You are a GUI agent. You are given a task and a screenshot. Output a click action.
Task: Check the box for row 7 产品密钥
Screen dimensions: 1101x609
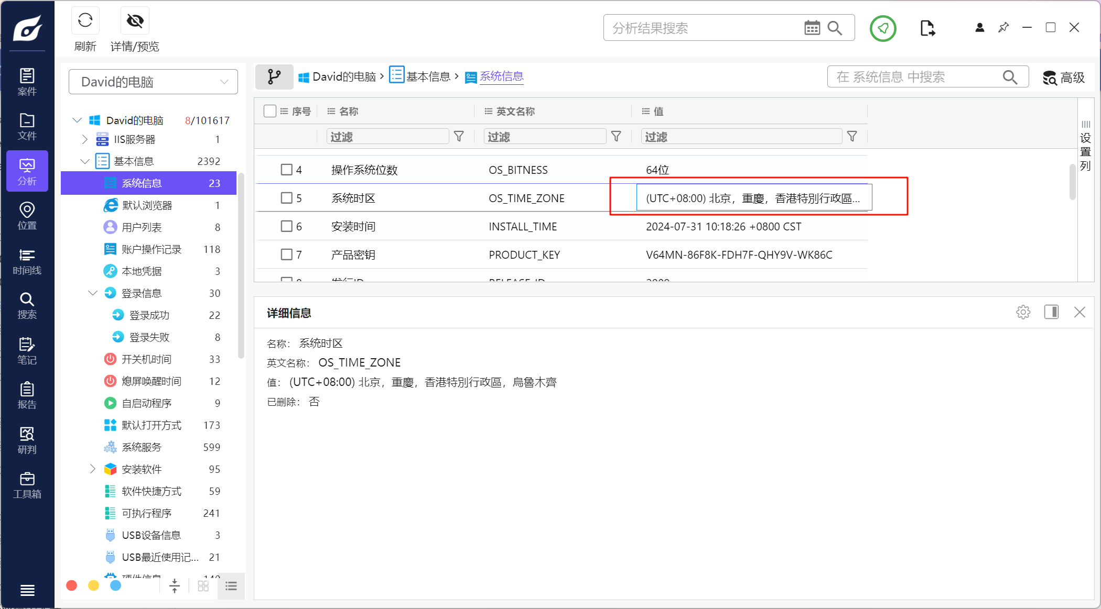pos(286,254)
